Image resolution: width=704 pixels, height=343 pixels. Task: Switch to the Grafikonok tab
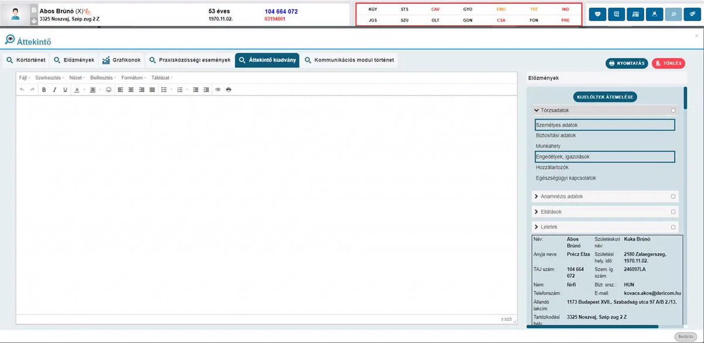click(x=121, y=60)
